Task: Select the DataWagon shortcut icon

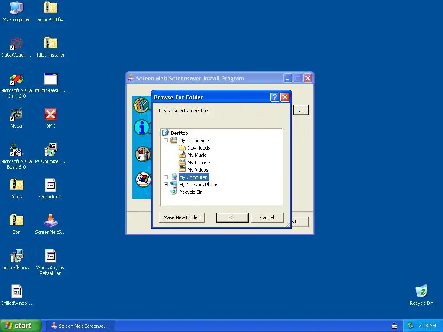Action: pos(16,47)
